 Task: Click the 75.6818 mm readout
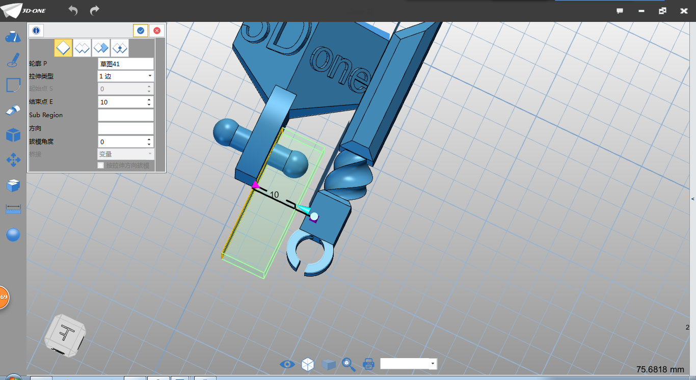(x=660, y=369)
